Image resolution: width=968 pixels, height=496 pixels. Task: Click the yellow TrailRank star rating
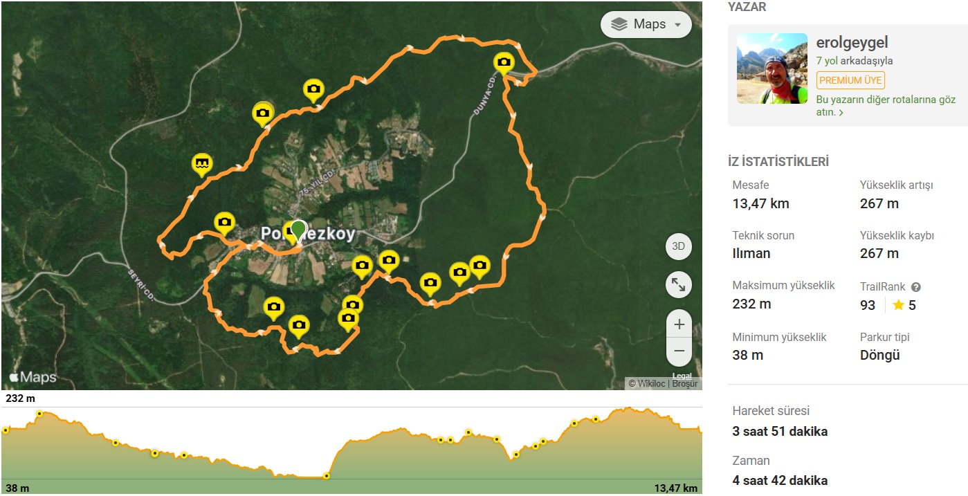pyautogui.click(x=899, y=305)
